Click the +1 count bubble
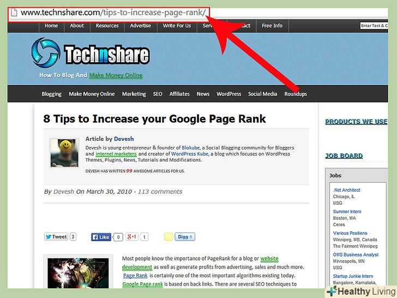The width and height of the screenshot is (397, 298). pyautogui.click(x=144, y=237)
